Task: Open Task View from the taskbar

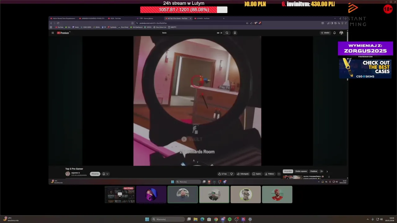Action: click(189, 219)
